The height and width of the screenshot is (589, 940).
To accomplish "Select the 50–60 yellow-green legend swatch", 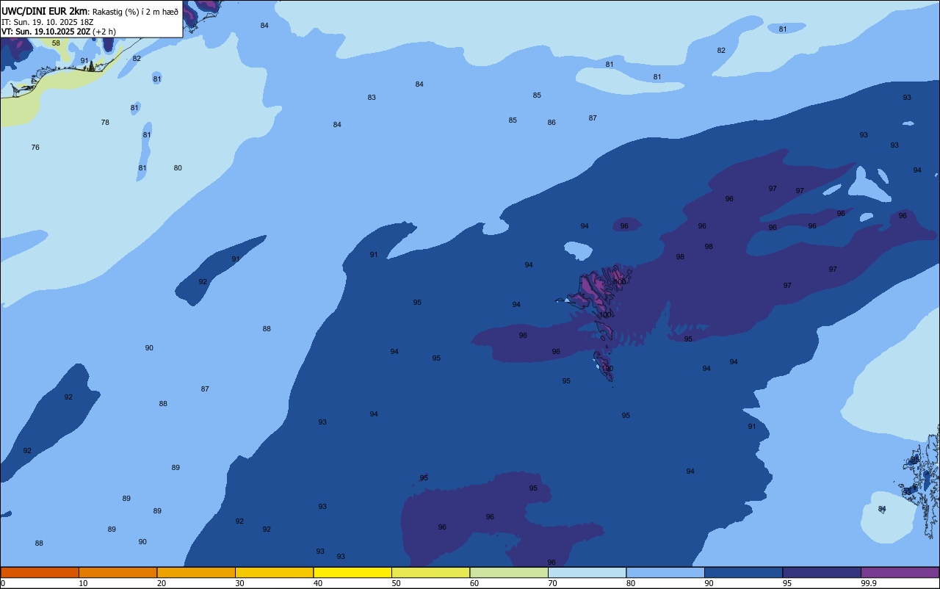I will [x=430, y=572].
